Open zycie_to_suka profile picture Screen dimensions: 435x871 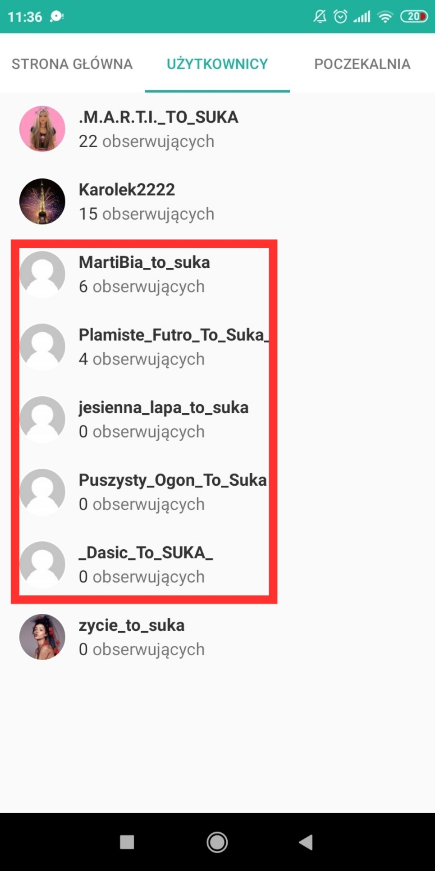tap(42, 637)
